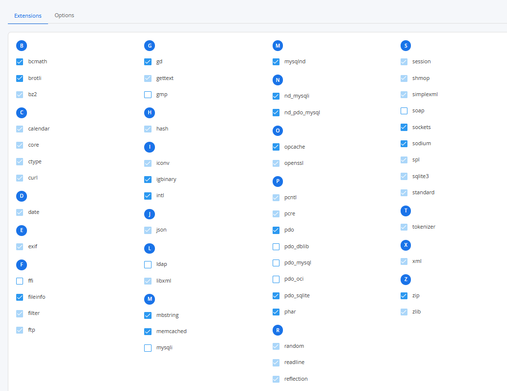
Task: Click the bz2 checkbox
Action: [x=20, y=94]
